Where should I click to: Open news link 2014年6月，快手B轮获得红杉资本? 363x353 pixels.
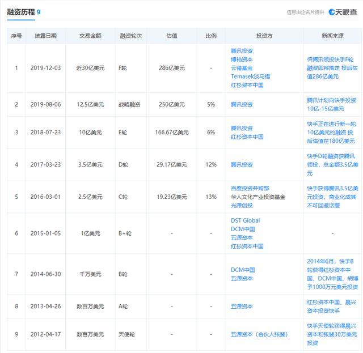tap(332, 274)
